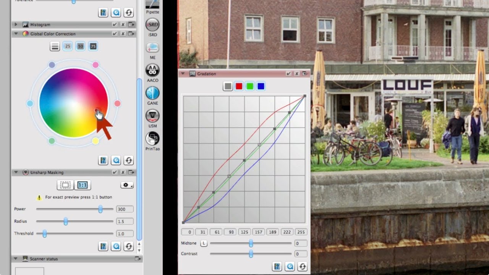
Task: Collapse the Unsharp Masking panel
Action: (16, 172)
